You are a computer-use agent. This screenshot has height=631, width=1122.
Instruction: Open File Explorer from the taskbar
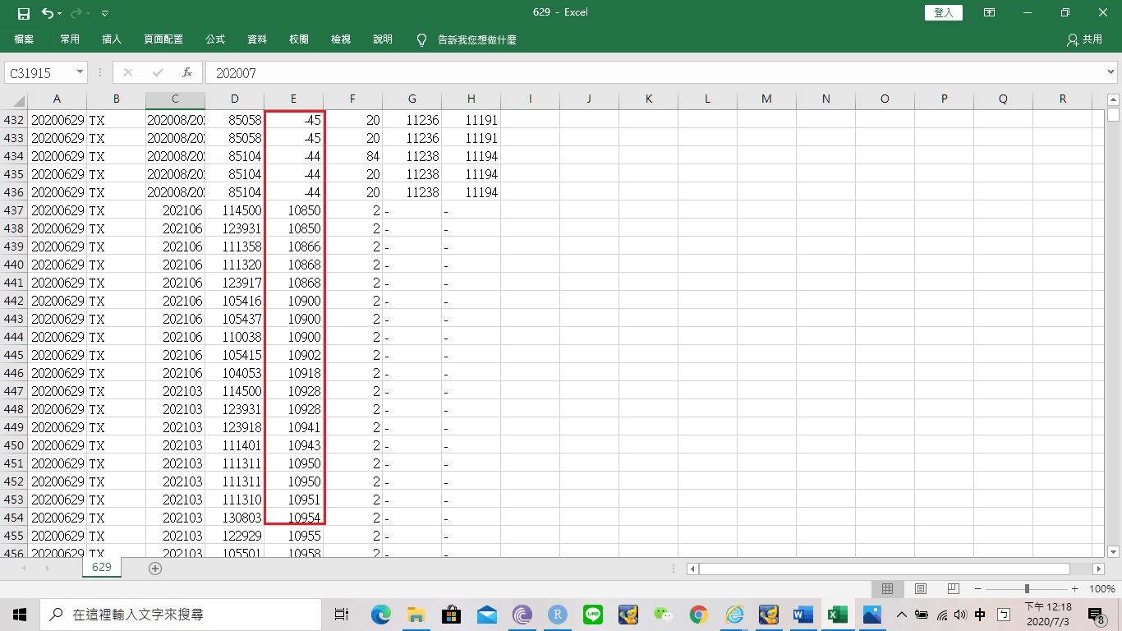(x=416, y=615)
